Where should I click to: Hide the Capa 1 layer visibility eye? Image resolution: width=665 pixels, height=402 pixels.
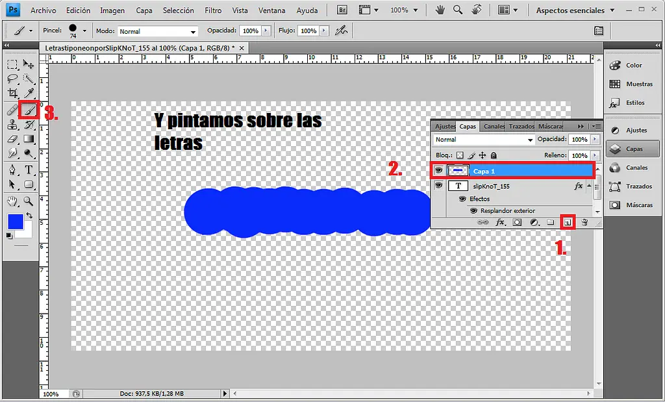(438, 170)
